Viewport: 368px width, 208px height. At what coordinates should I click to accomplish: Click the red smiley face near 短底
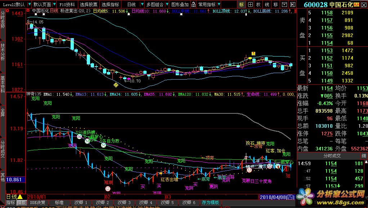click(x=107, y=189)
